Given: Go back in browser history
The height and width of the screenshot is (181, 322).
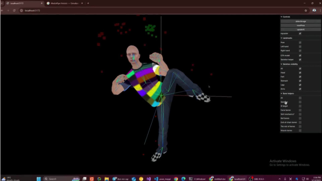Looking at the screenshot, I should [x=2, y=11].
